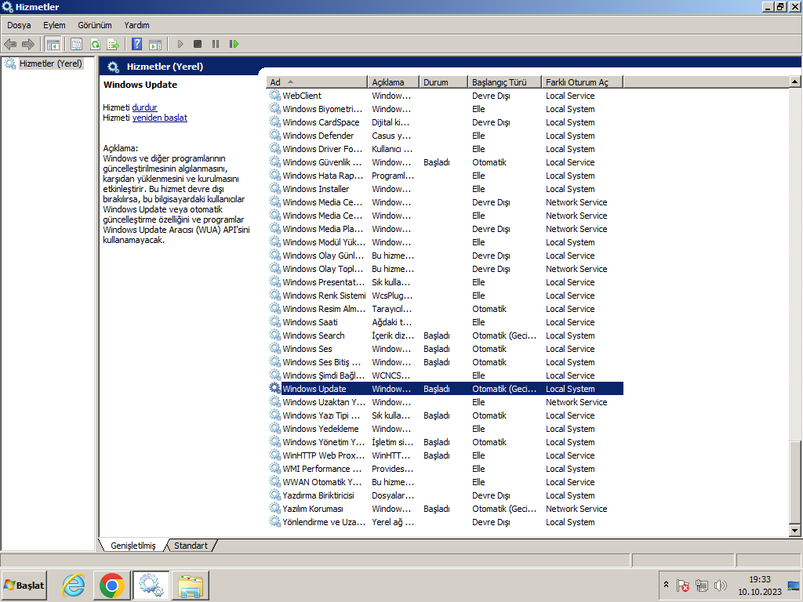Select the Windows Uzaktan Yönetim row
The width and height of the screenshot is (803, 602).
pyautogui.click(x=445, y=402)
